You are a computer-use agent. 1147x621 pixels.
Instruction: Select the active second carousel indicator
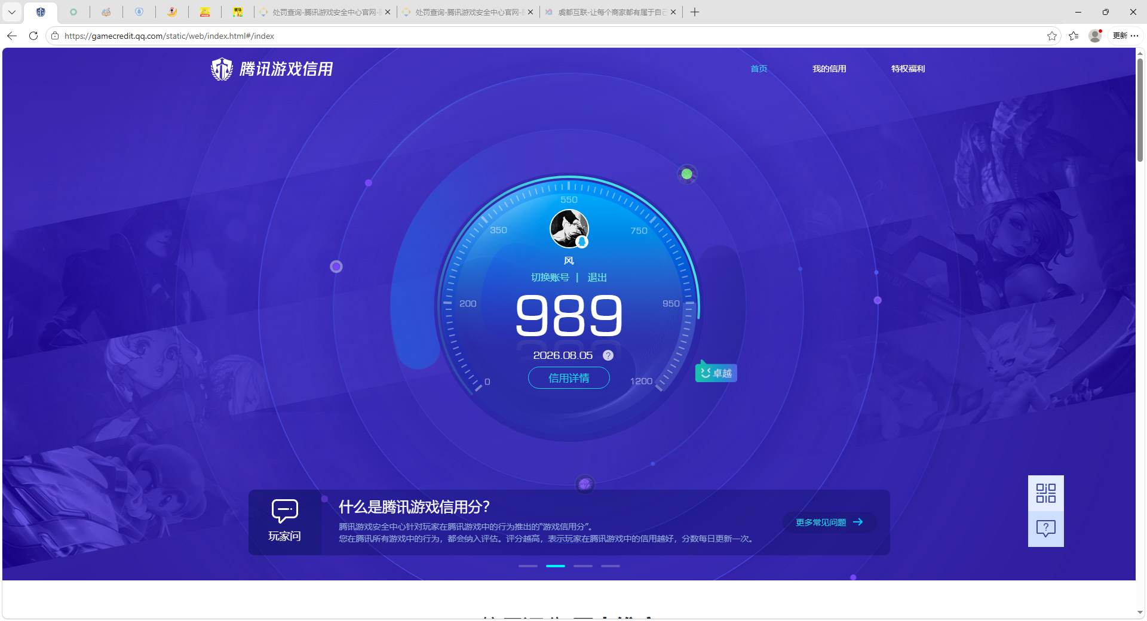point(556,565)
